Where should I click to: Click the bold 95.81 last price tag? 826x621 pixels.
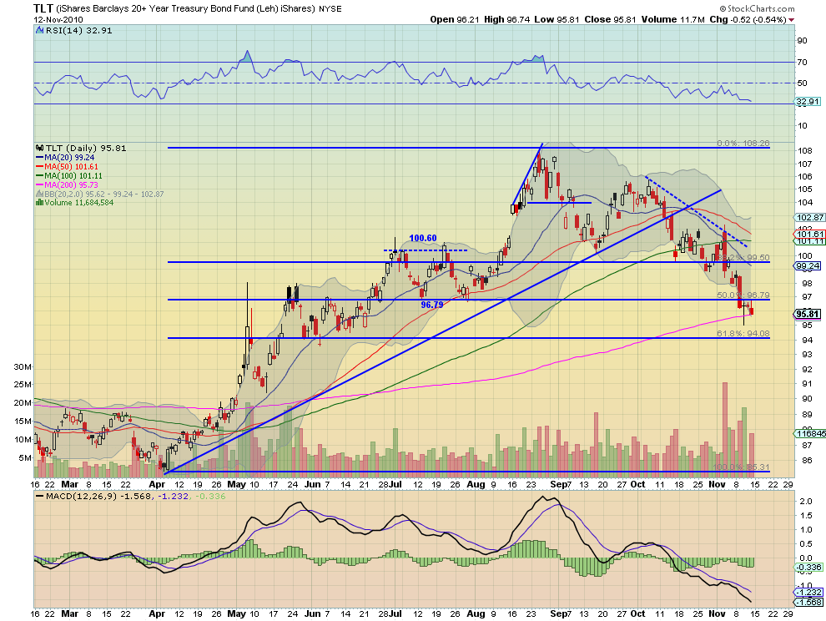pos(808,314)
